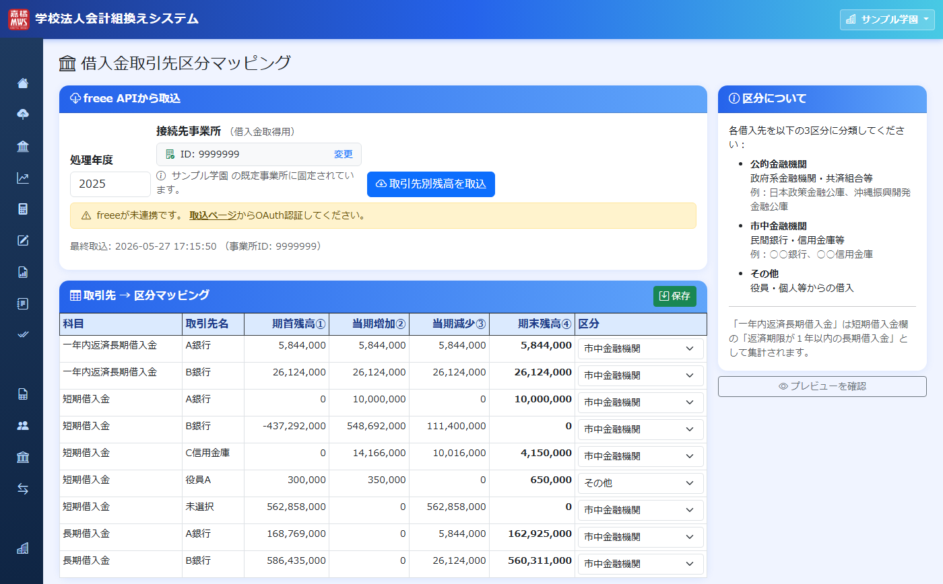Click the 当期増加② column header
Screen dimensions: 943x584
tap(369, 324)
